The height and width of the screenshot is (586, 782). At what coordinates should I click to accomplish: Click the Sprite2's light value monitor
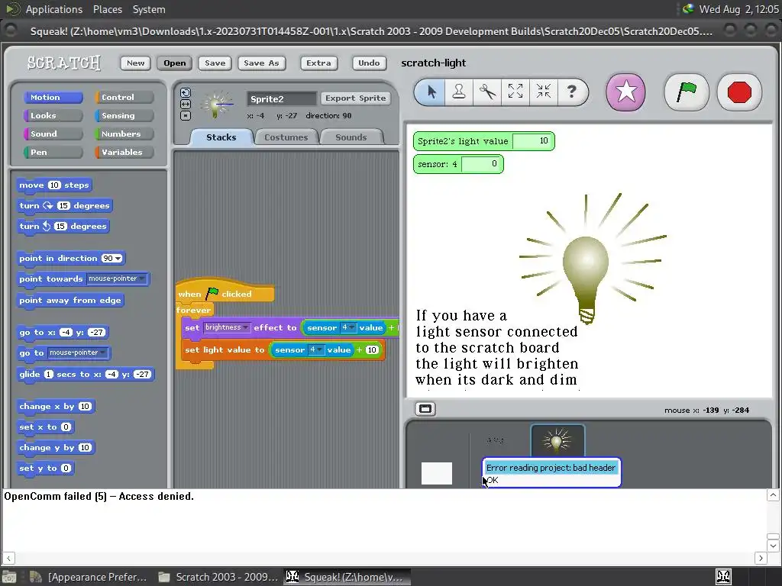point(483,141)
